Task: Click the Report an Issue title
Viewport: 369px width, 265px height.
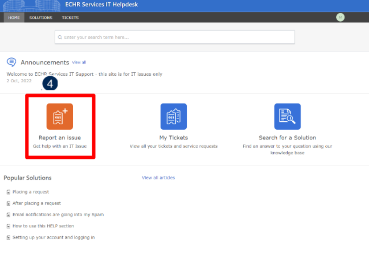Action: pos(60,138)
